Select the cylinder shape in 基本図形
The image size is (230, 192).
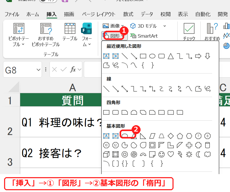208,145
